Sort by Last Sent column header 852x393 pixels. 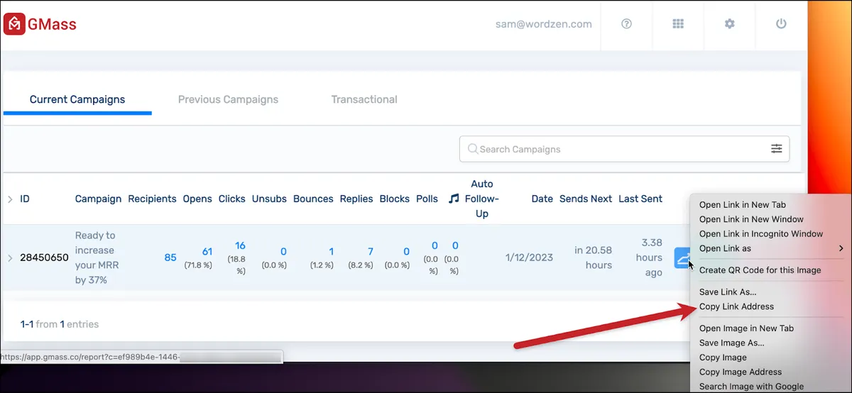click(x=640, y=199)
